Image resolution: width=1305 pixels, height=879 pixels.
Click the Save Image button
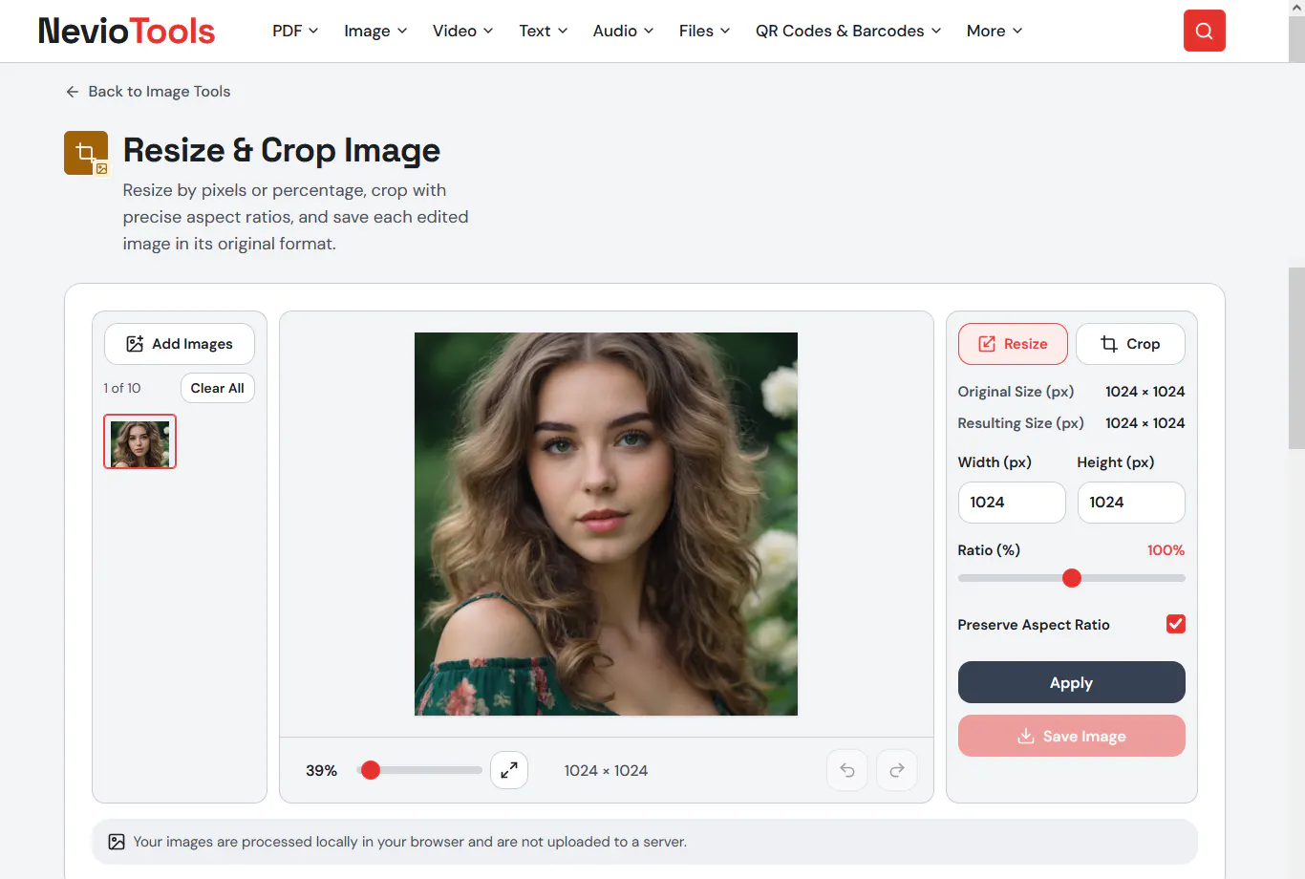pos(1071,736)
